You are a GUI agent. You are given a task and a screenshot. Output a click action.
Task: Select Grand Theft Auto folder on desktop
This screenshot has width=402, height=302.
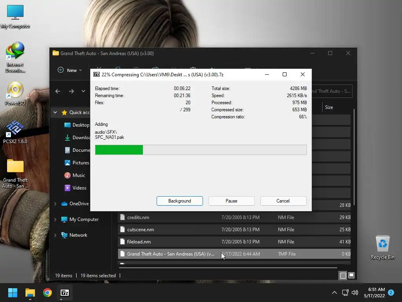[15, 173]
